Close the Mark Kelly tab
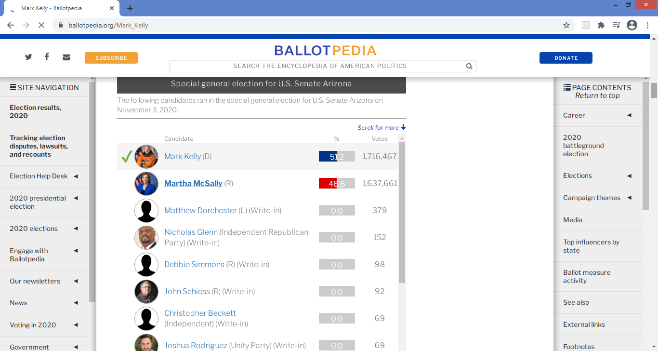Image resolution: width=658 pixels, height=351 pixels. tap(112, 8)
